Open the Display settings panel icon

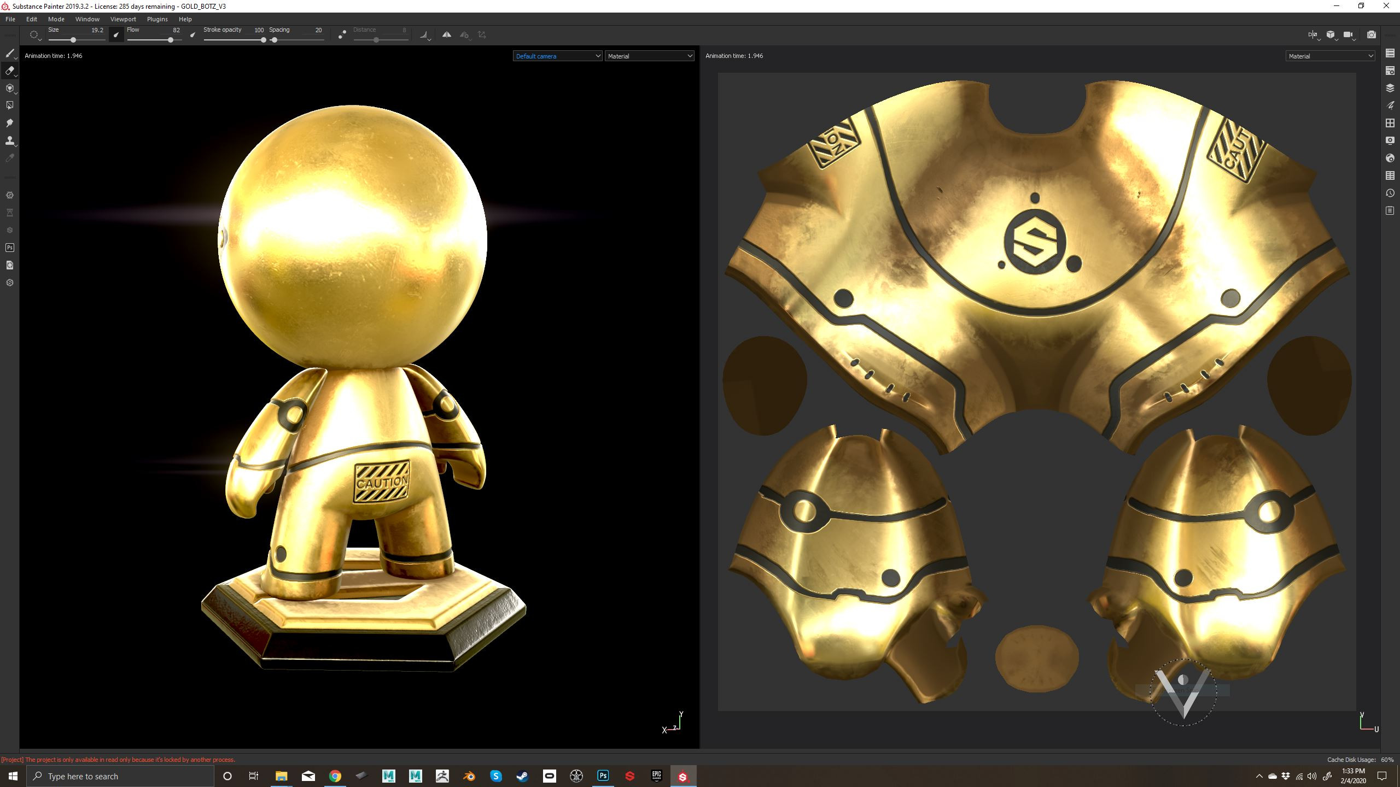[1390, 140]
